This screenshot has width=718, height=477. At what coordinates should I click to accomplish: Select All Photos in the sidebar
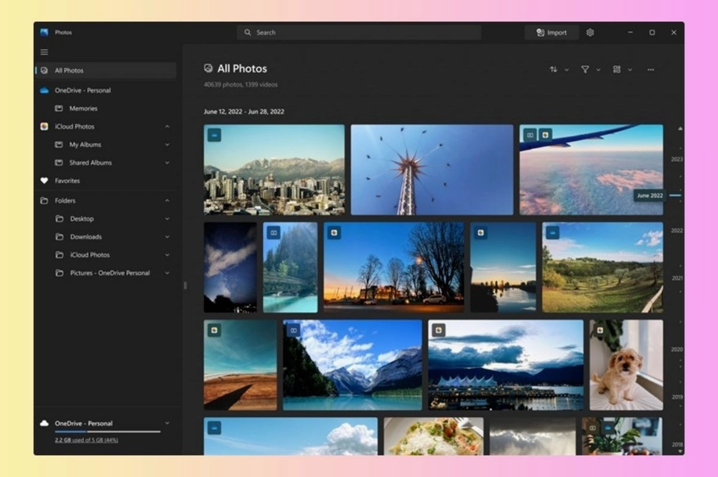69,70
